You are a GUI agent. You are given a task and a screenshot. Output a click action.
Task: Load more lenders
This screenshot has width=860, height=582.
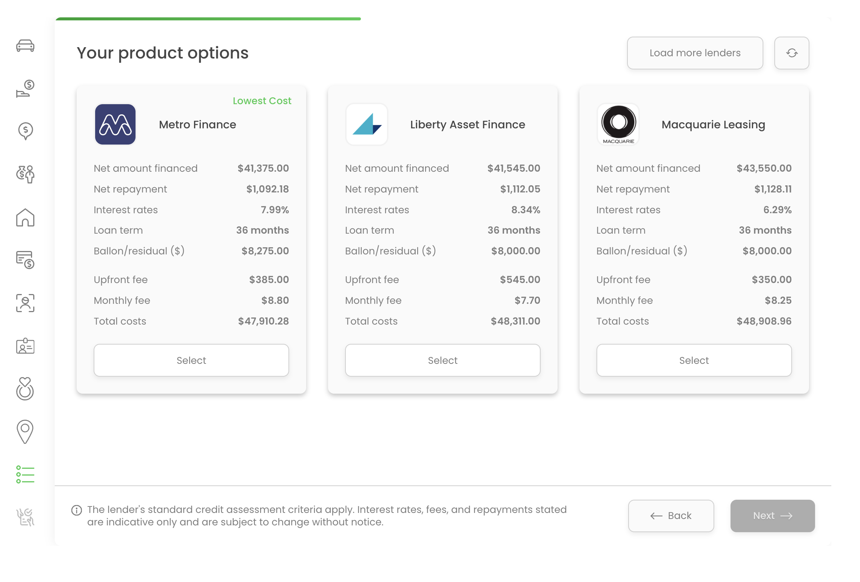(x=695, y=53)
